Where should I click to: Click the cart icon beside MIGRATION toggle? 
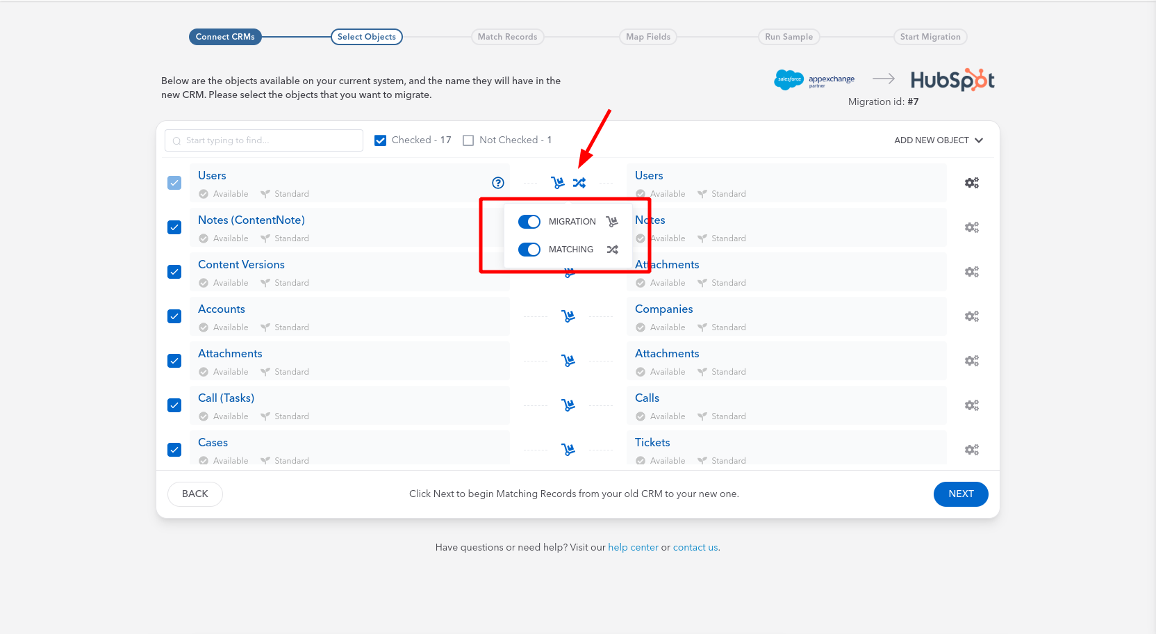click(612, 222)
